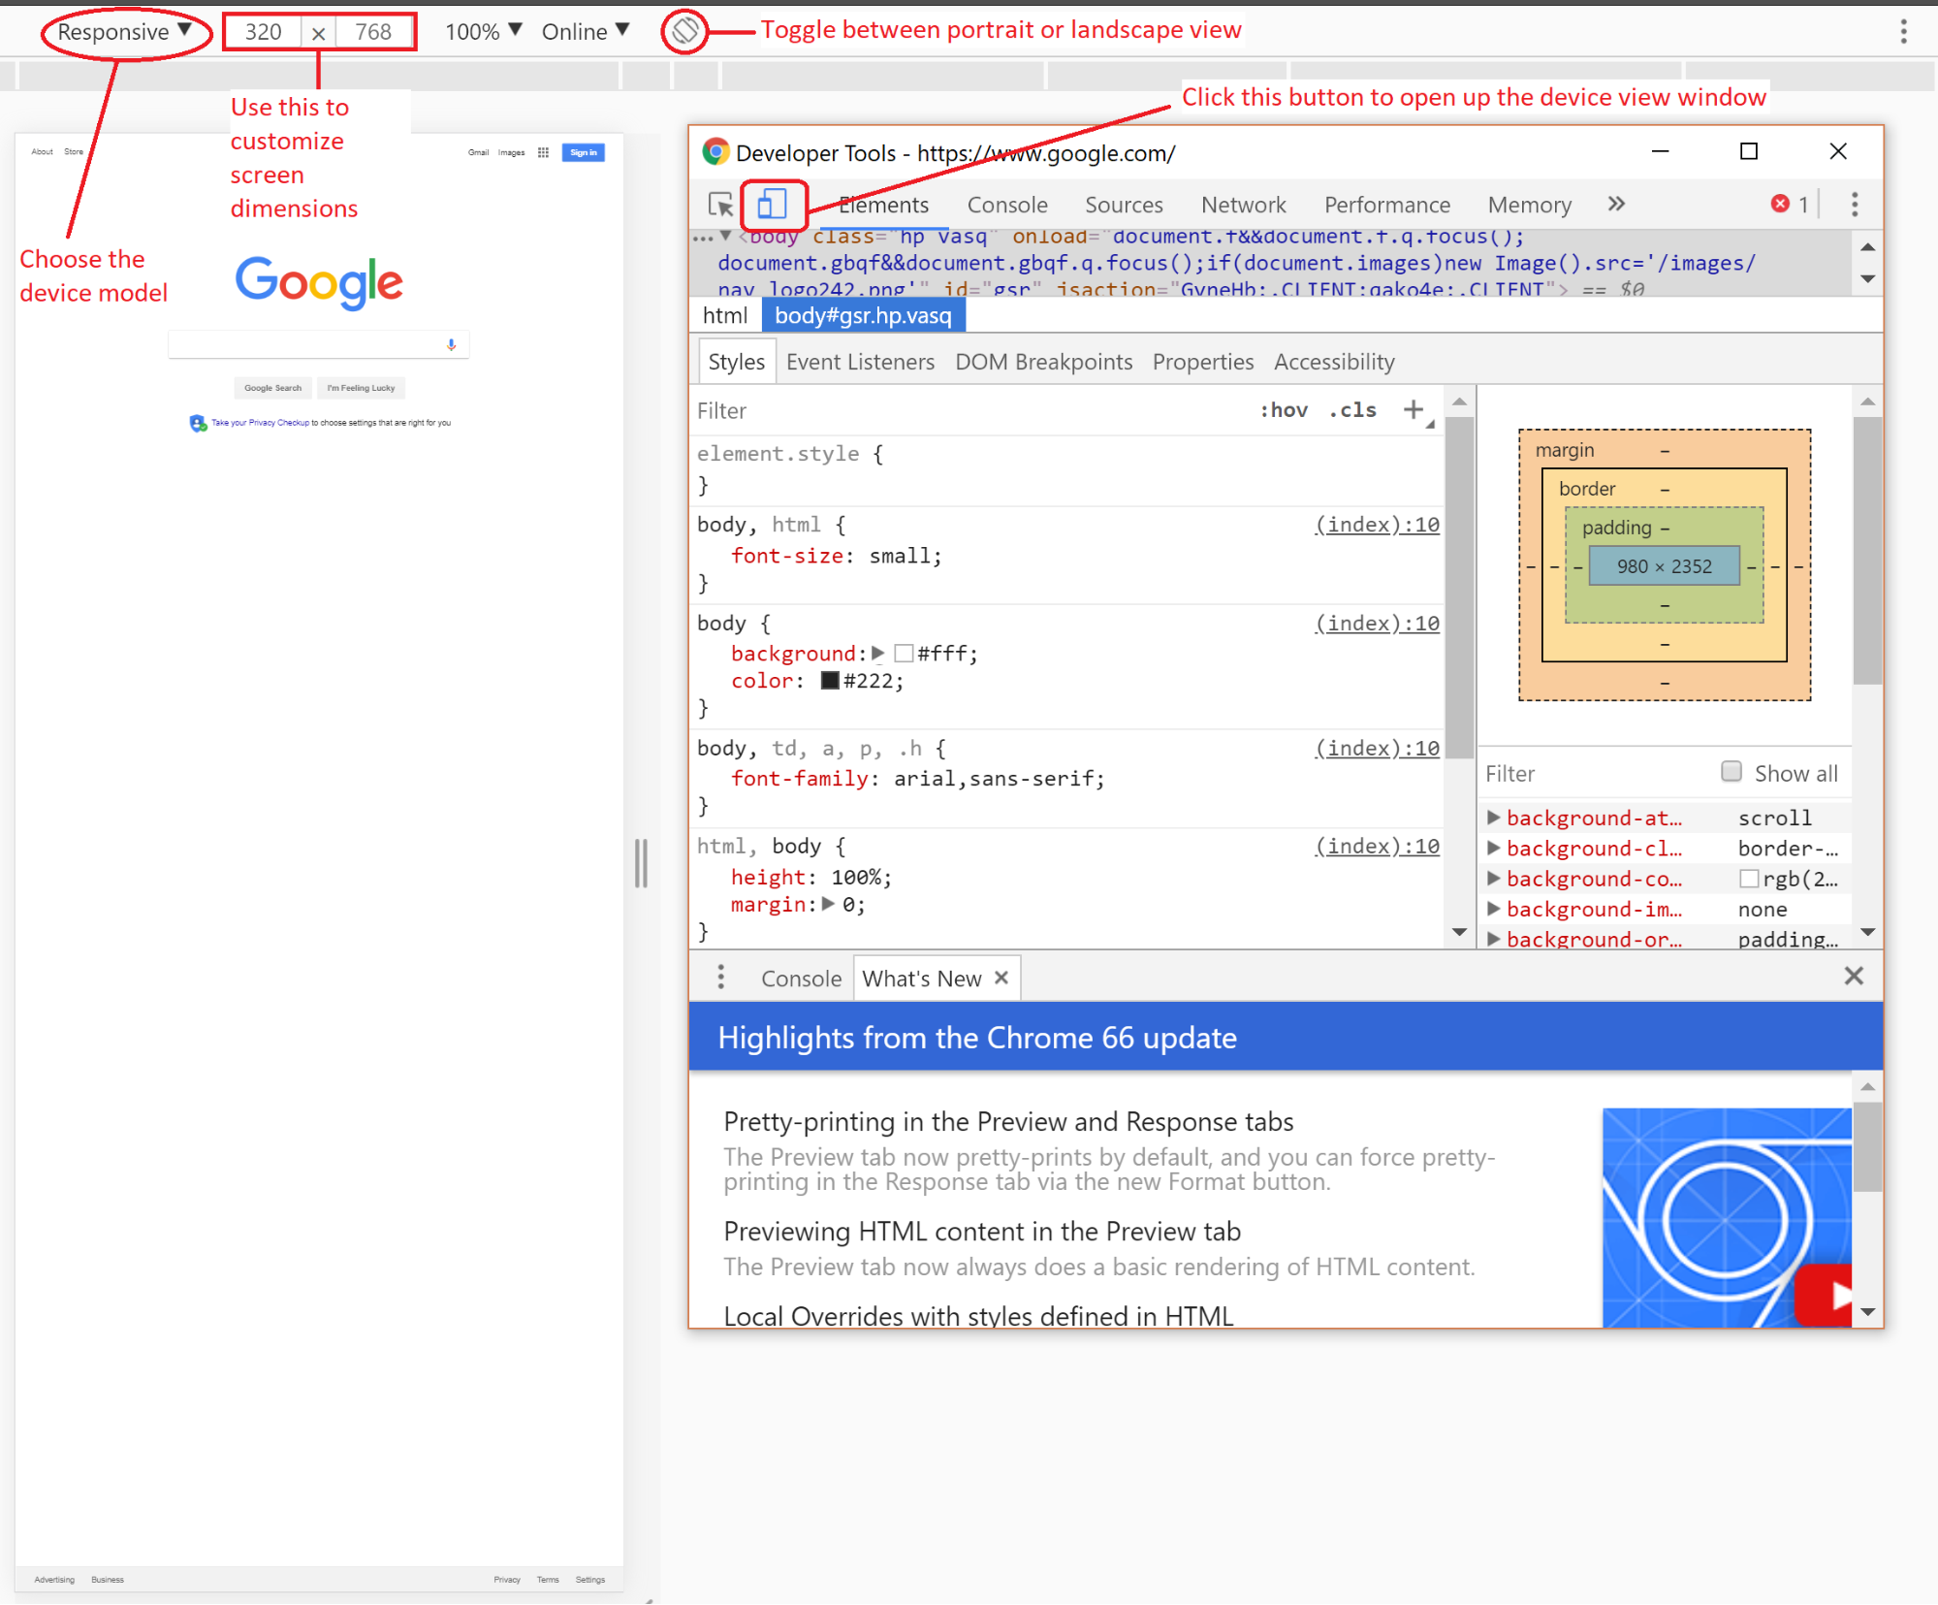Select the Event Listeners pane tab
1938x1605 pixels.
[860, 362]
